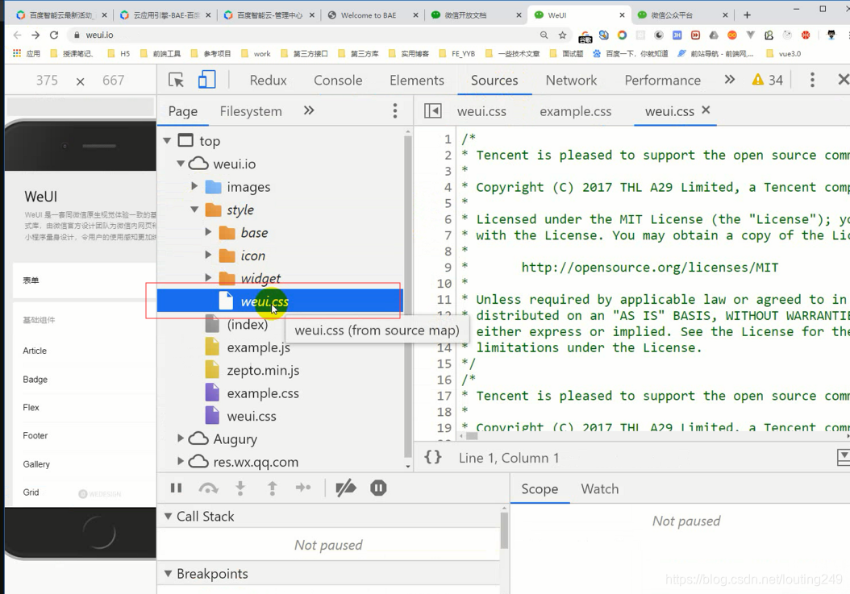Collapse the Breakpoints section
This screenshot has width=850, height=594.
pyautogui.click(x=168, y=573)
